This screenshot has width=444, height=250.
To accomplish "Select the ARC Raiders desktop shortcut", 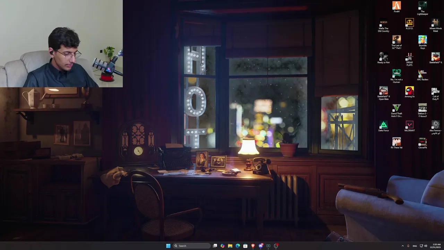I will pos(422,75).
